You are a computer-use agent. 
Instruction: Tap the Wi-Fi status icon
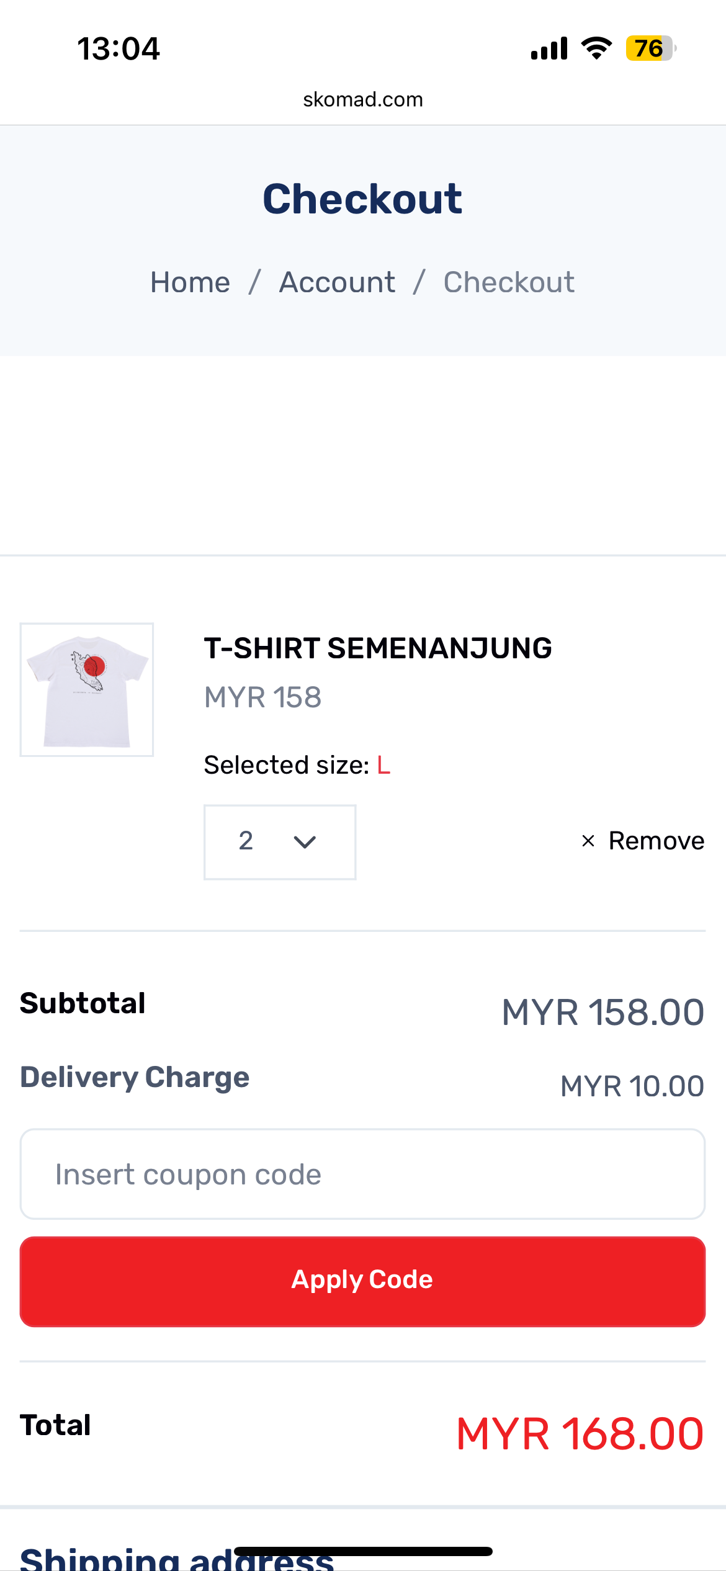click(x=596, y=48)
